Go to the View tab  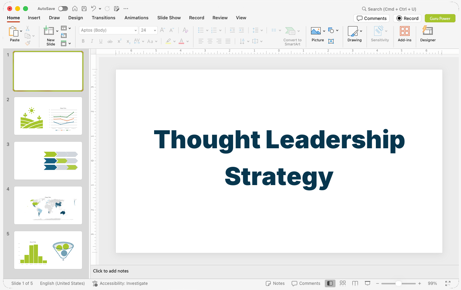[241, 18]
